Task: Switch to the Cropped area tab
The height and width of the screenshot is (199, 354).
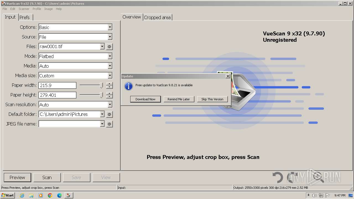Action: pyautogui.click(x=157, y=17)
